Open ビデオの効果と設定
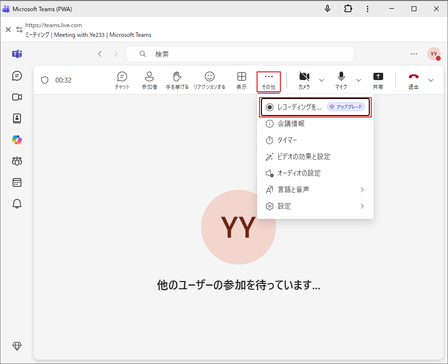 315,157
